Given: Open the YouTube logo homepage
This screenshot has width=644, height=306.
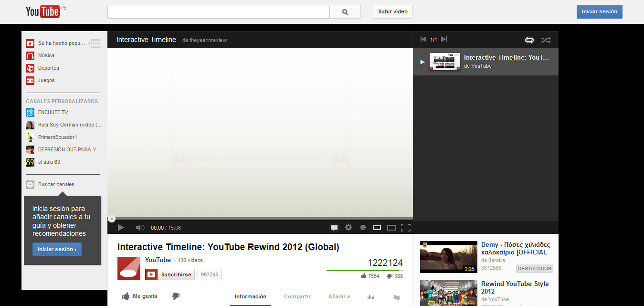Looking at the screenshot, I should coord(43,11).
